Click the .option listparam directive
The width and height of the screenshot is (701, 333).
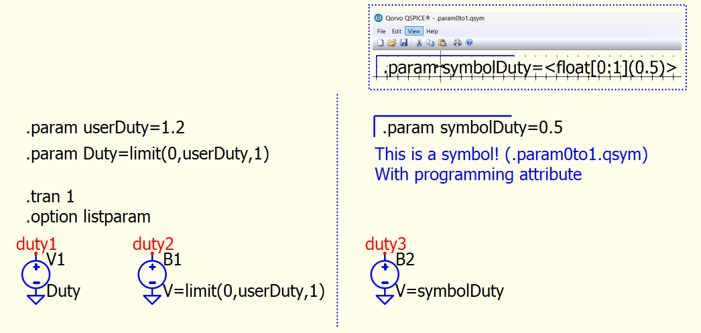tap(88, 217)
